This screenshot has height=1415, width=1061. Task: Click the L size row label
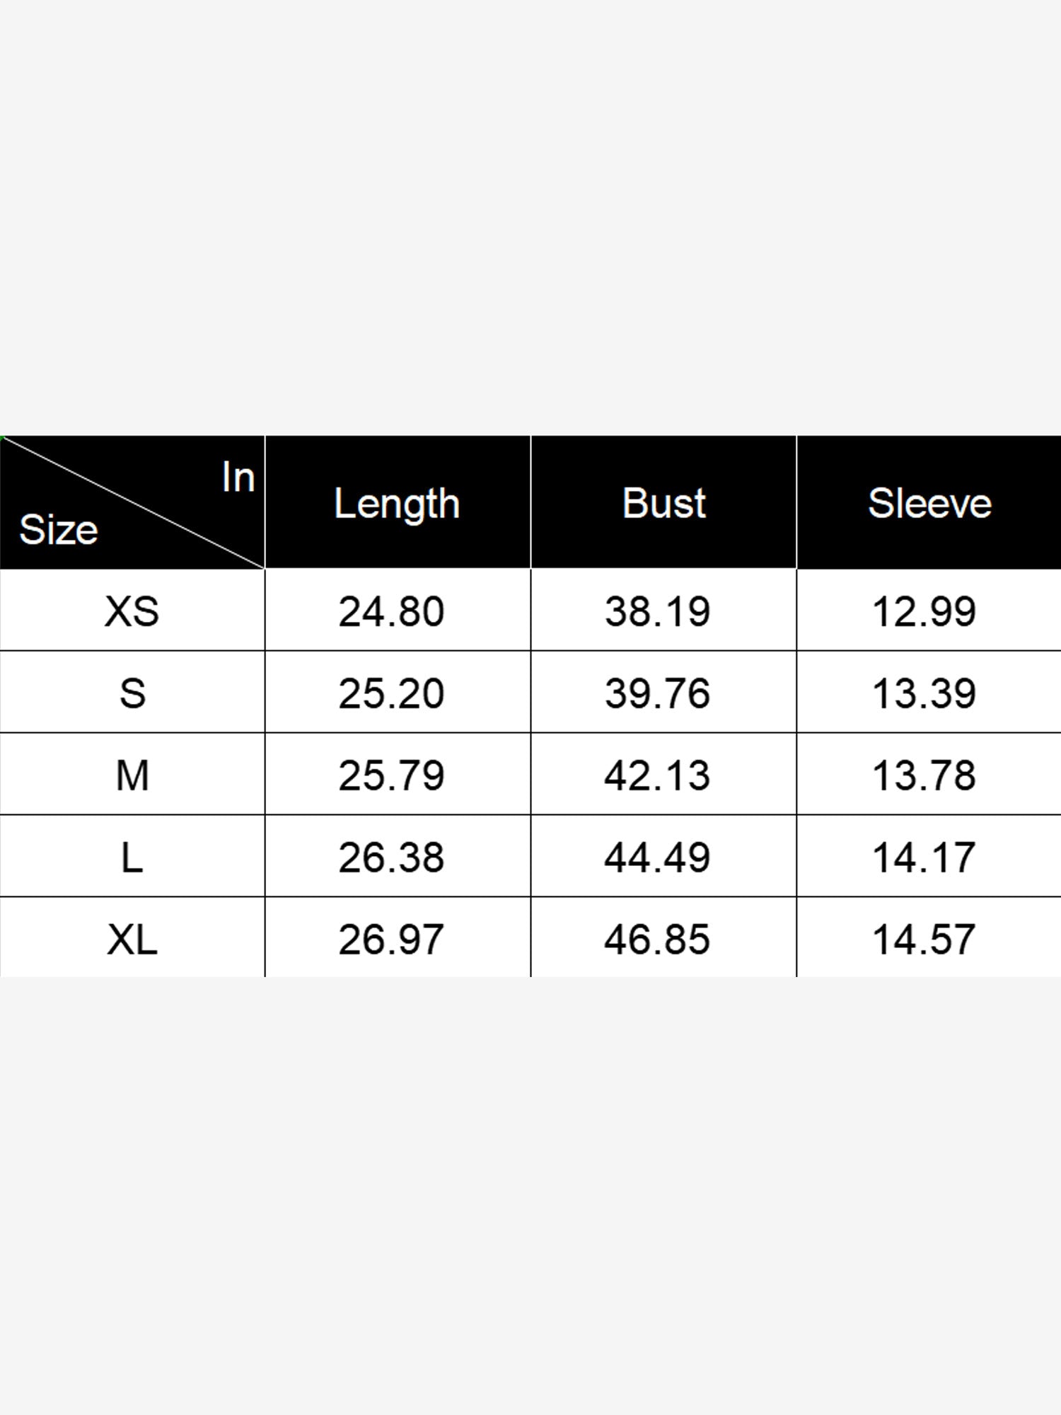[x=132, y=857]
